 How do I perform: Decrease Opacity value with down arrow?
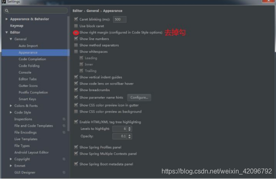point(129,138)
